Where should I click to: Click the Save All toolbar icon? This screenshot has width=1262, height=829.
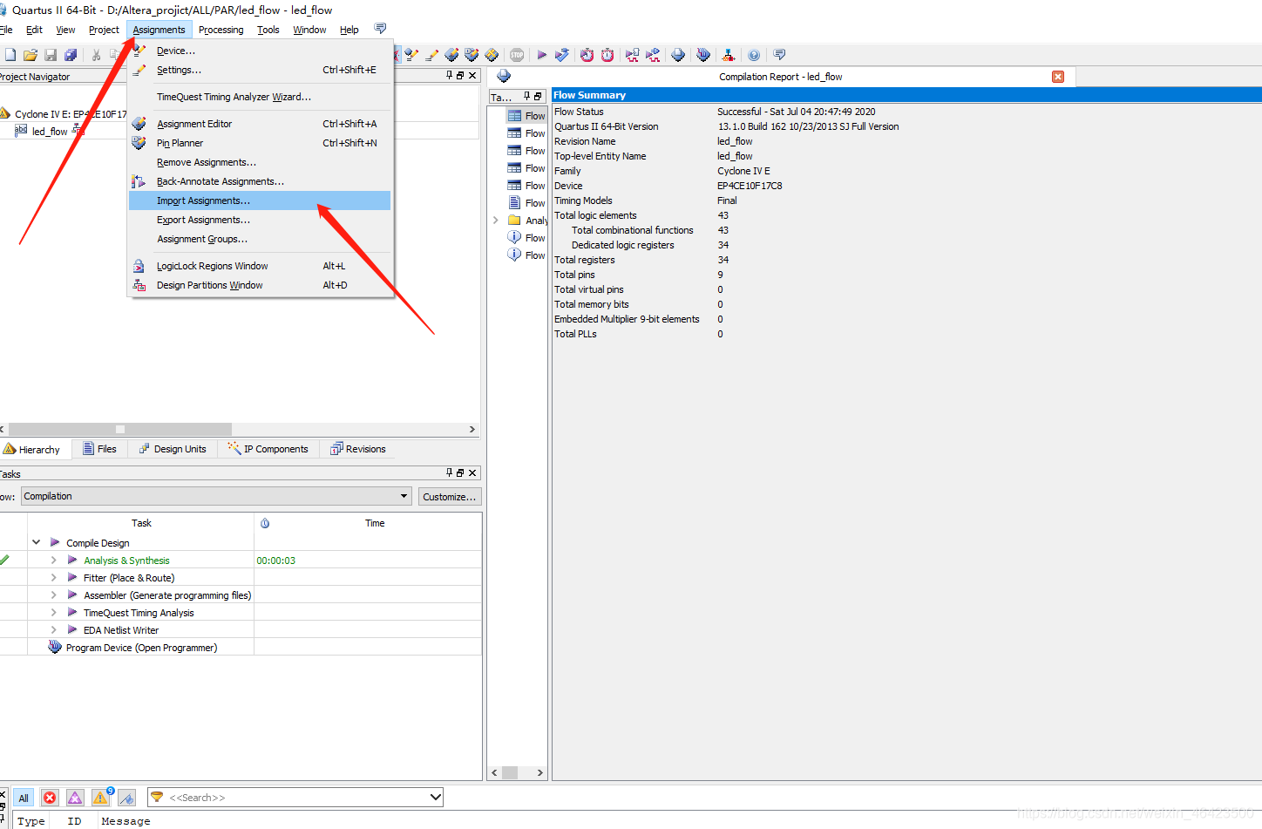(71, 55)
